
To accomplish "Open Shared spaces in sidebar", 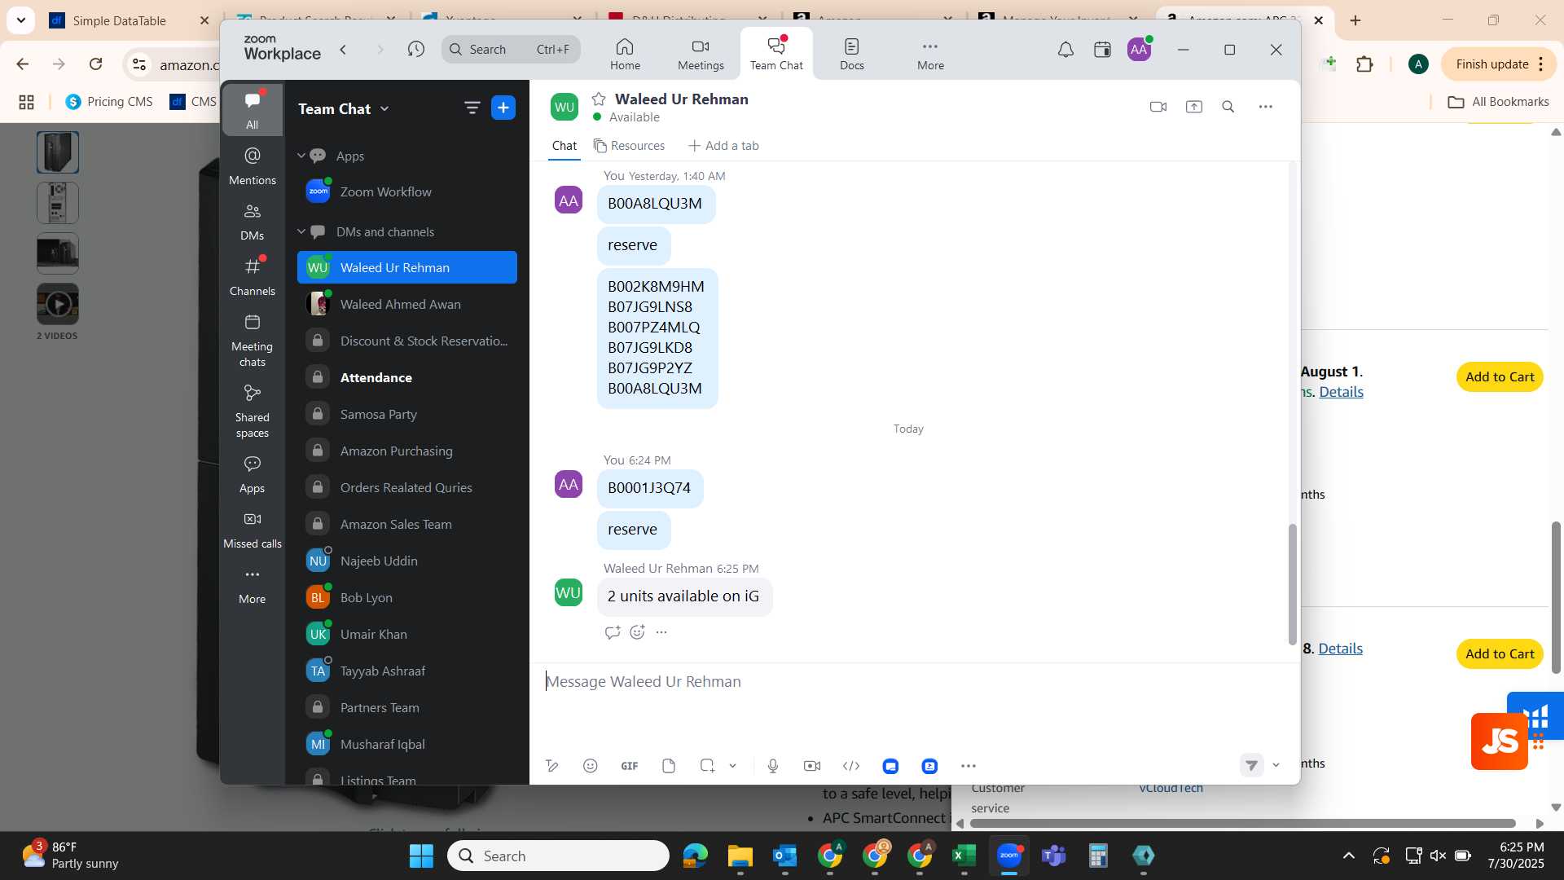I will [x=253, y=411].
